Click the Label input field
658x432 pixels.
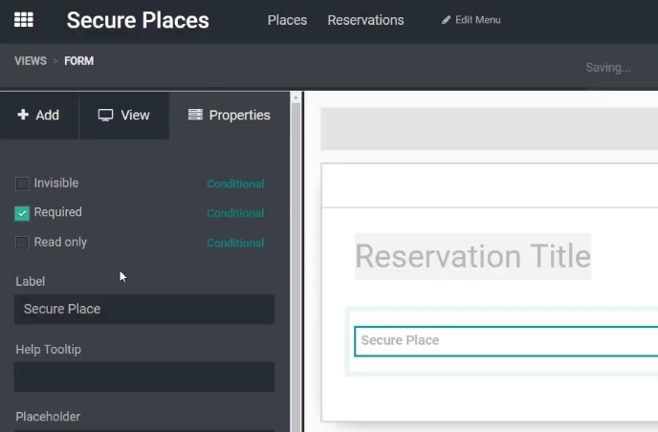144,309
